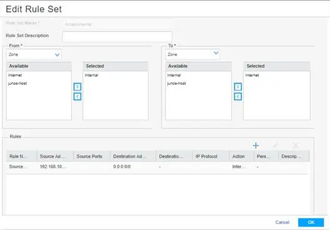Screen dimensions: 330x230
Task: Confirm changes with OK button
Action: [311, 223]
